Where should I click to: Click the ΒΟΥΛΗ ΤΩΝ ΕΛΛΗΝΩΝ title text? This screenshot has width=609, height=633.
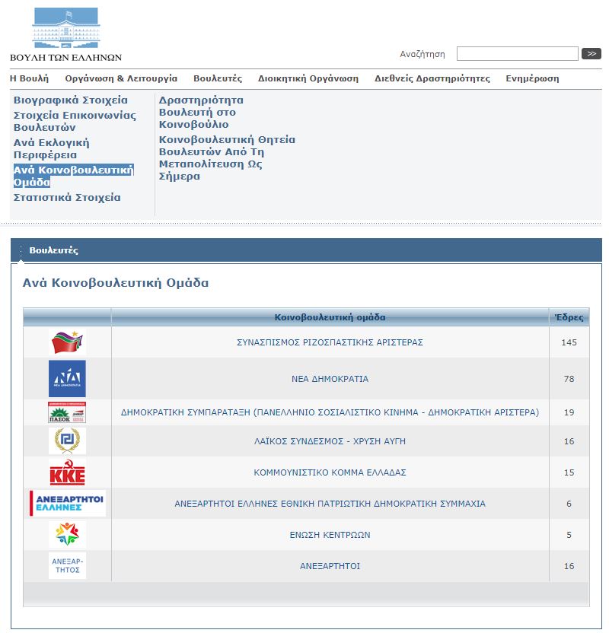[65, 58]
